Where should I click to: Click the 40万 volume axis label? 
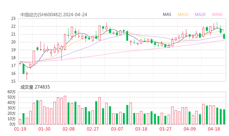tap(11, 103)
